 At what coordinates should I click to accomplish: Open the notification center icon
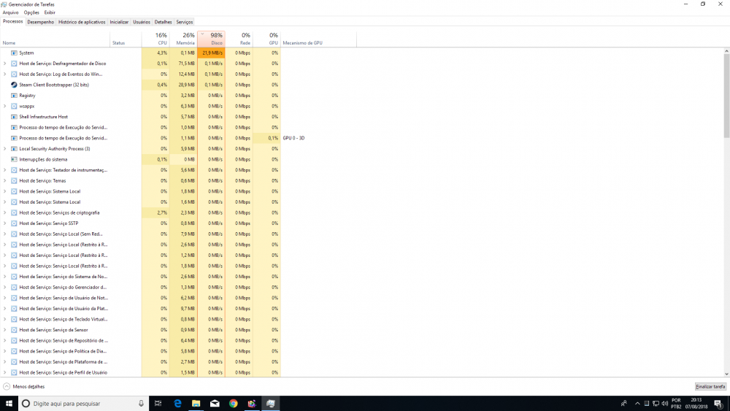click(x=718, y=403)
